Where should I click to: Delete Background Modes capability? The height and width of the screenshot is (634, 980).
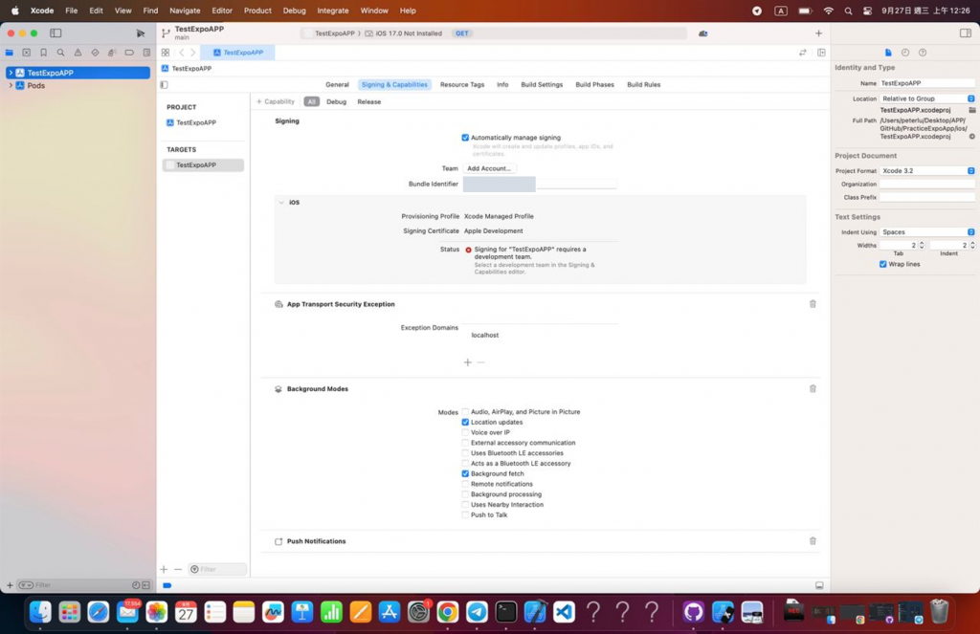813,388
